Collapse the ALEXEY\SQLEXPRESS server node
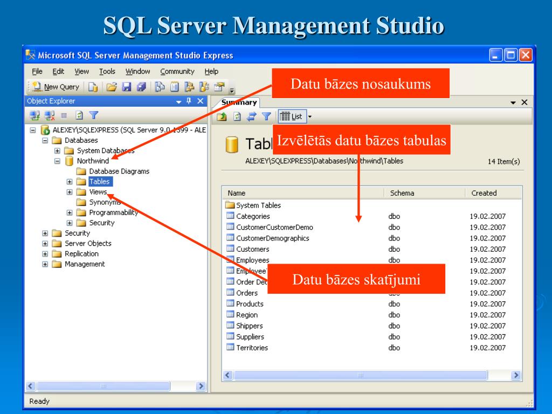The image size is (552, 414). pos(33,130)
